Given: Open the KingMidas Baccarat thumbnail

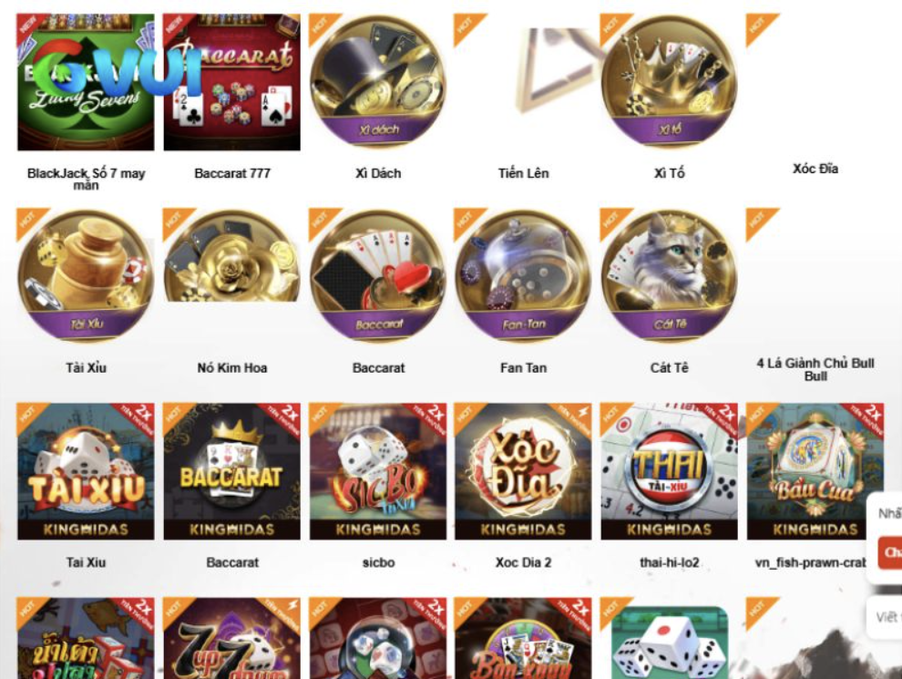Looking at the screenshot, I should point(231,471).
